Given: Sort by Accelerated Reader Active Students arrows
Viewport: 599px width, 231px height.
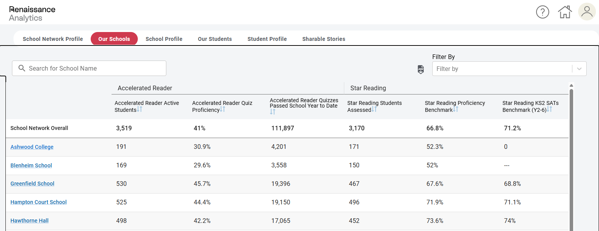Looking at the screenshot, I should (140, 109).
